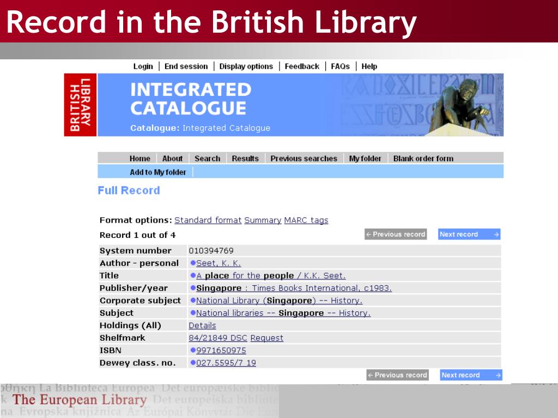558x418 pixels.
Task: Select the Standard format link
Action: tap(208, 220)
